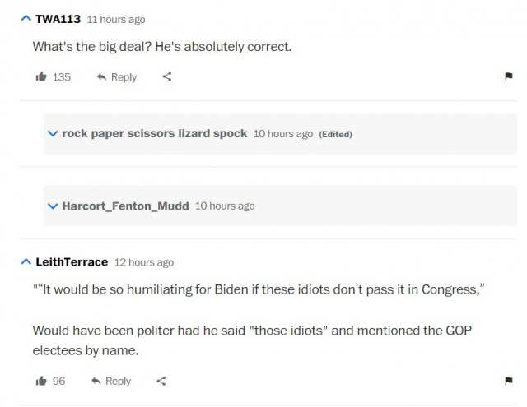Viewport: 527px width, 407px height.
Task: Expand Harcort_Fenton_Mudd's collapsed reply
Action: [54, 206]
